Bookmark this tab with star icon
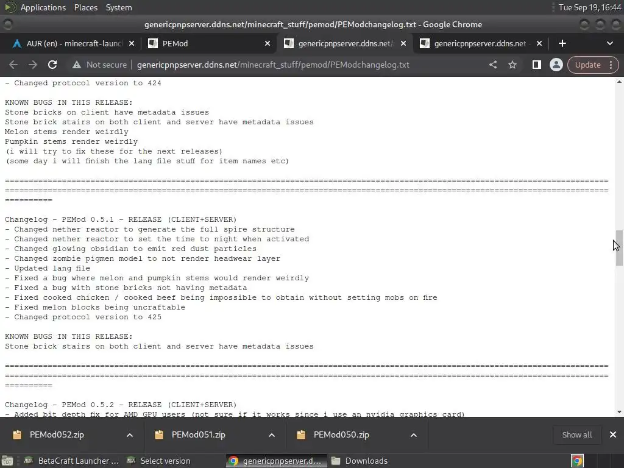This screenshot has height=468, width=624. [x=512, y=65]
